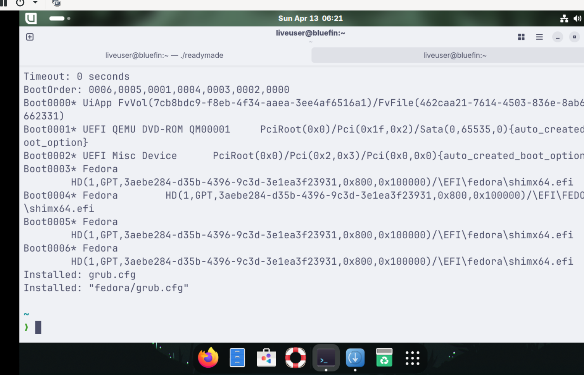Viewport: 584px width, 375px height.
Task: Open the blue archive app in dock
Action: (x=237, y=358)
